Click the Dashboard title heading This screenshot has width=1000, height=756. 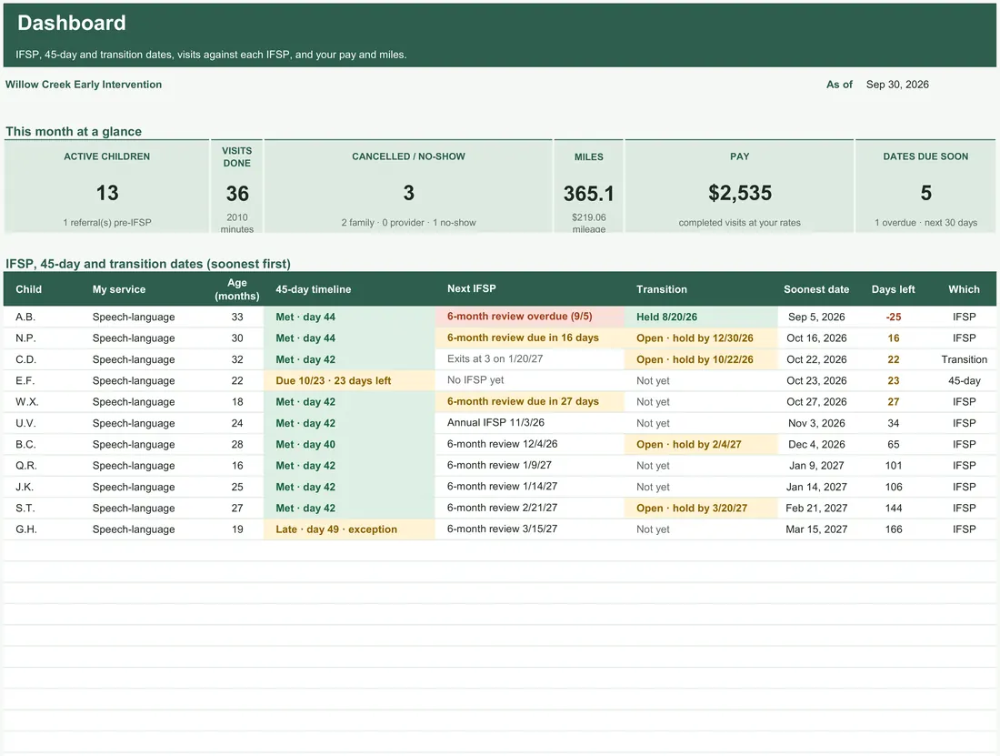pyautogui.click(x=72, y=23)
